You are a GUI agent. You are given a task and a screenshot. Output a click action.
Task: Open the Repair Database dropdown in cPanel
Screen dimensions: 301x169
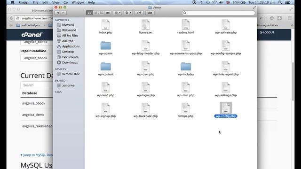[x=37, y=58]
